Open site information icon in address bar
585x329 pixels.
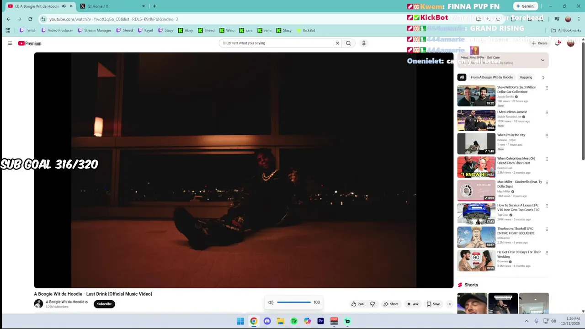coord(43,19)
